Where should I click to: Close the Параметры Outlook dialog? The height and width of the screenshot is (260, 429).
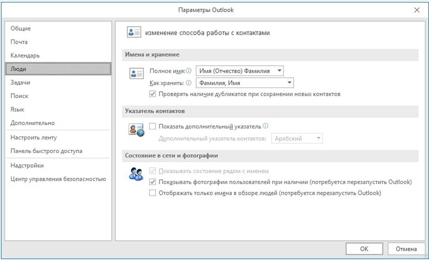point(417,10)
